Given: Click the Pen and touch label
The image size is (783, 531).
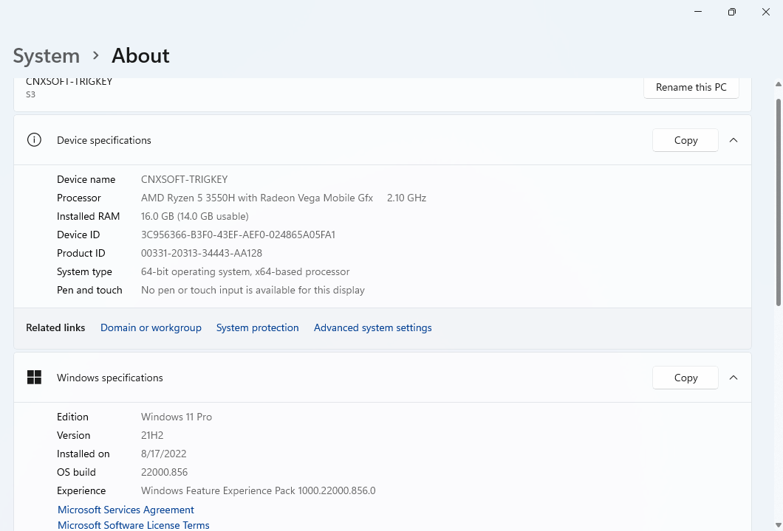Looking at the screenshot, I should pyautogui.click(x=89, y=290).
